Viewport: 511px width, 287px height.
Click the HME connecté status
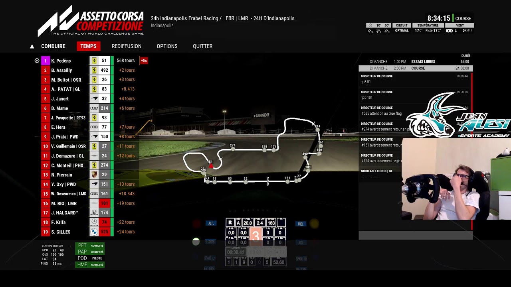click(90, 265)
